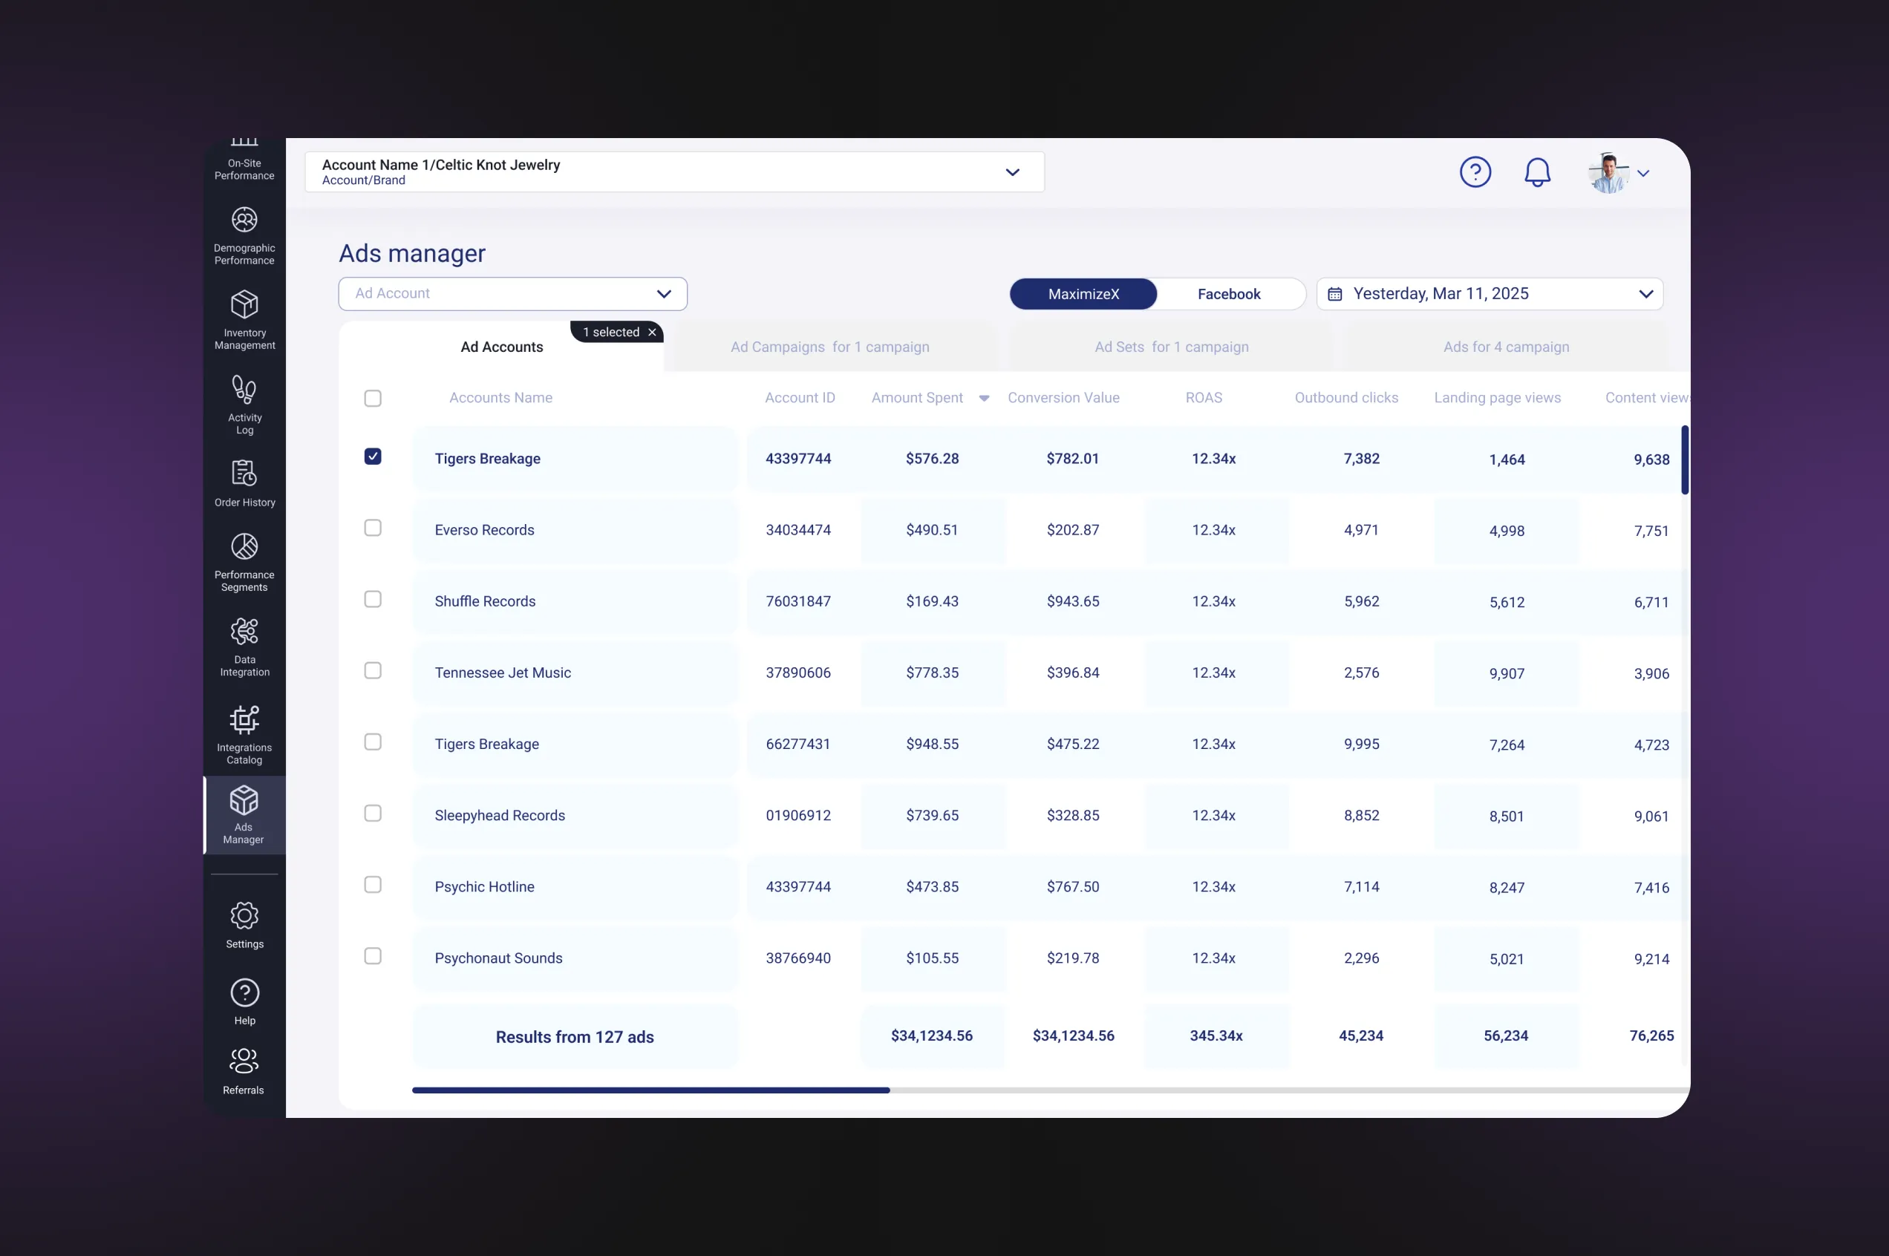Open Demographic Performance sidebar icon
The width and height of the screenshot is (1889, 1256).
pyautogui.click(x=244, y=221)
